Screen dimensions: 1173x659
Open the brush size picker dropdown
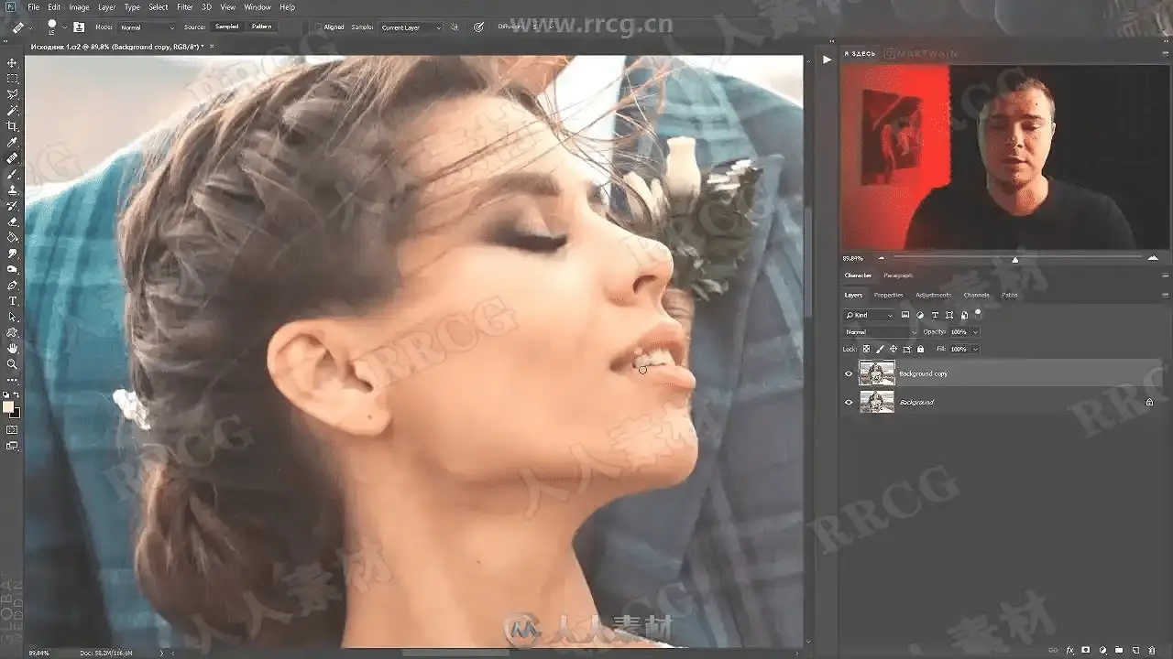(64, 28)
